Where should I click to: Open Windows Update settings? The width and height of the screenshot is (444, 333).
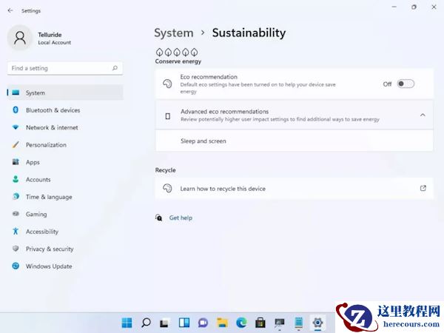point(65,266)
